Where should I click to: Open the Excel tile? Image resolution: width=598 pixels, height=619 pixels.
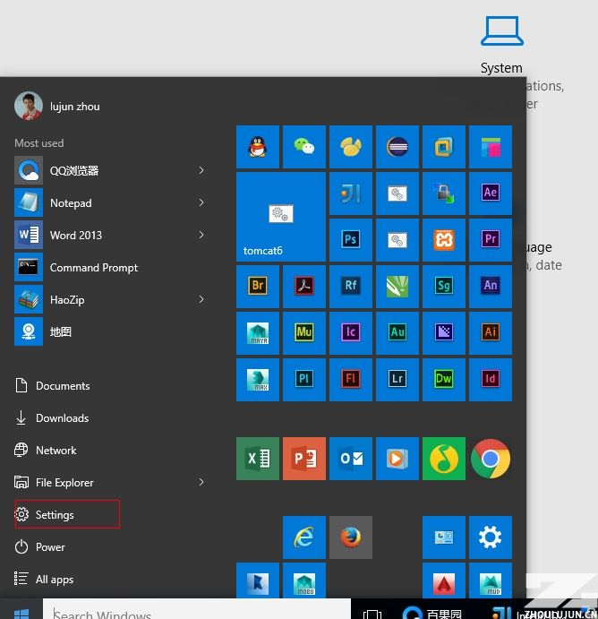coord(258,459)
